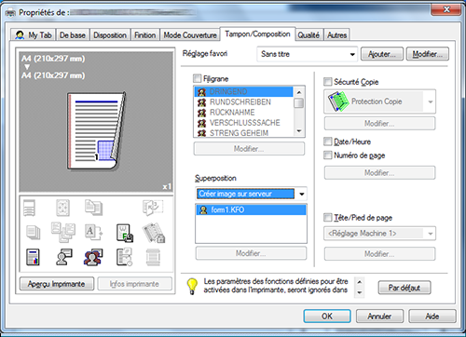This screenshot has width=466, height=337.
Task: Click the page layout preview thumbnail
Action: tap(96, 130)
